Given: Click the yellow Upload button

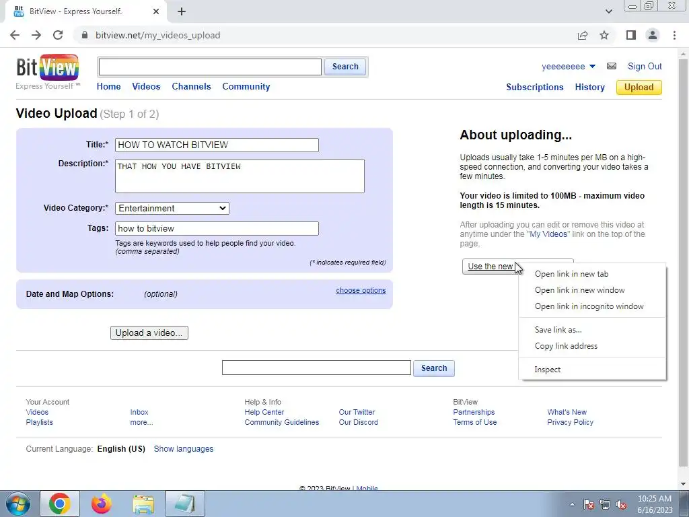Looking at the screenshot, I should pyautogui.click(x=639, y=87).
